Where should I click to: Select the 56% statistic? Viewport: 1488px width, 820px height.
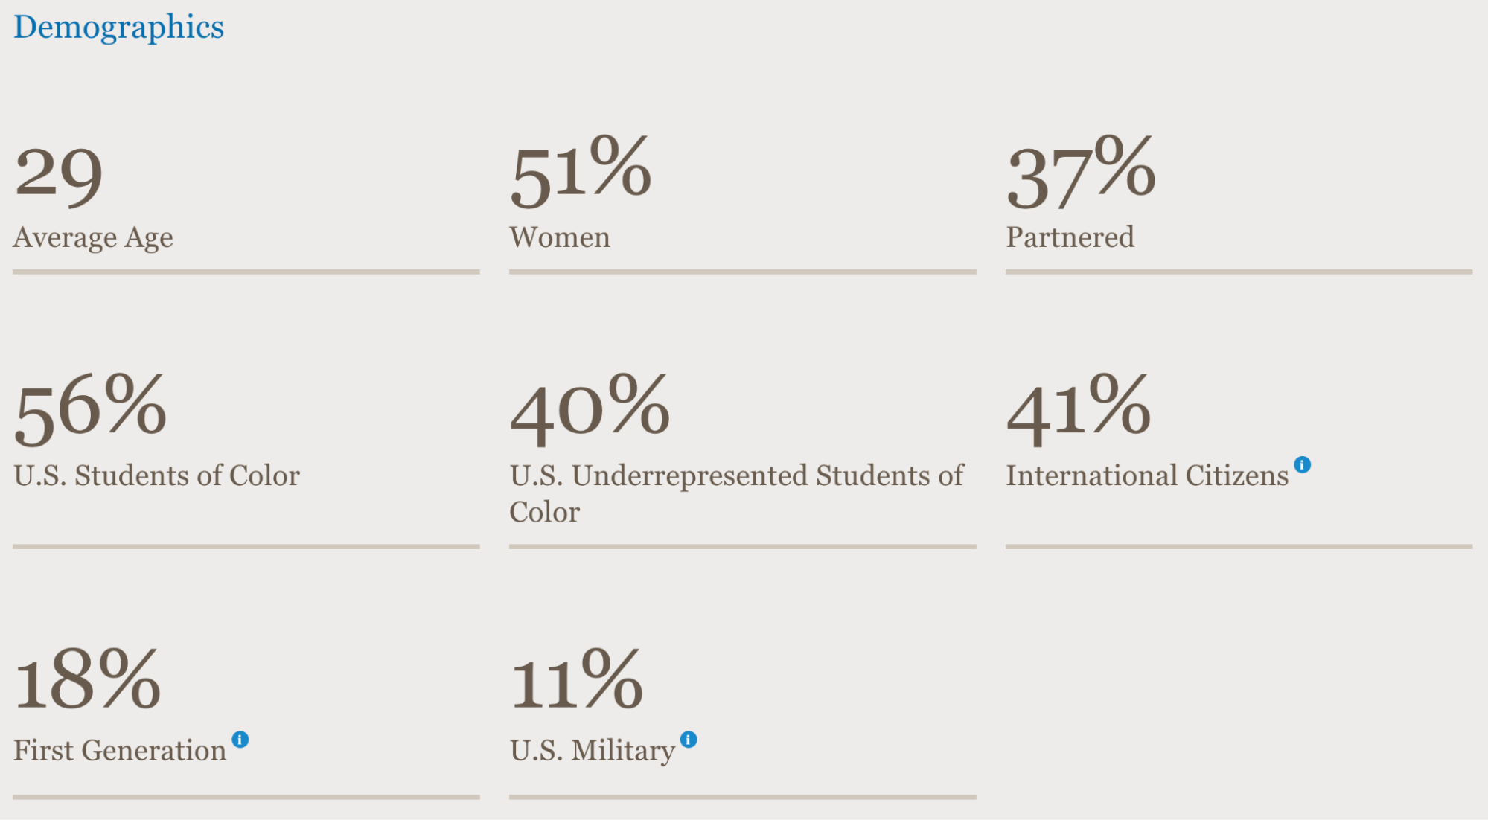(90, 409)
